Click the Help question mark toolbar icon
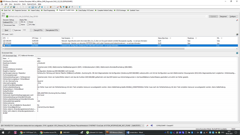Image resolution: width=240 pixels, height=135 pixels. click(x=80, y=7)
